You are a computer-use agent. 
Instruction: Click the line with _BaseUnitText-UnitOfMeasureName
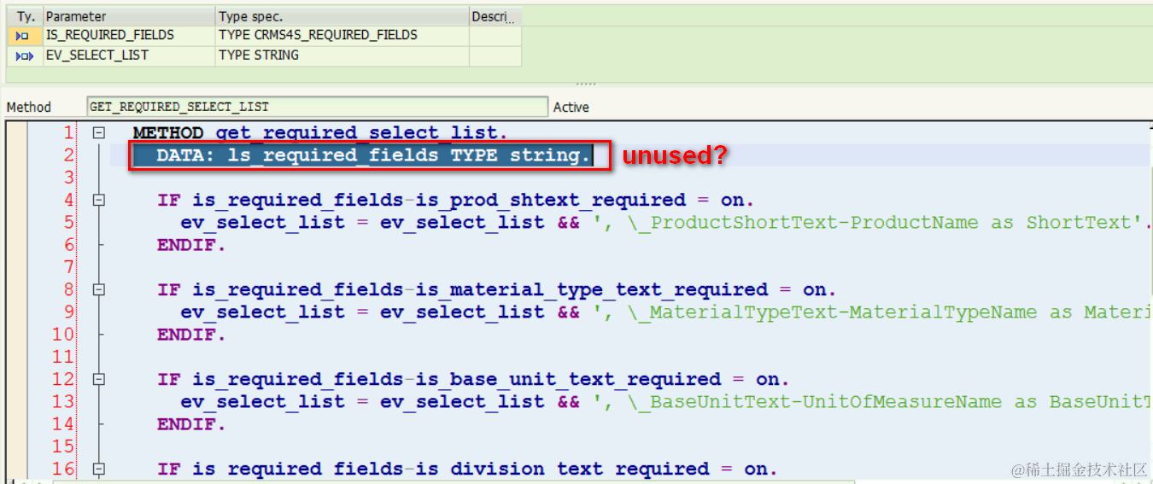click(666, 401)
